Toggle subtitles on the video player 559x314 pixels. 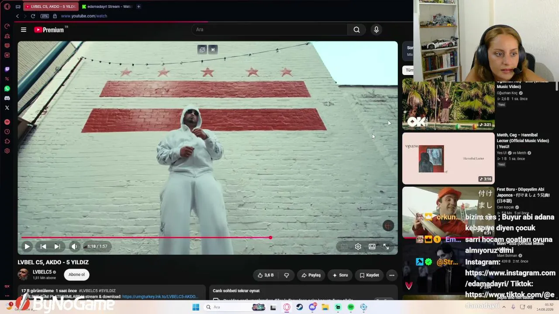pos(344,246)
